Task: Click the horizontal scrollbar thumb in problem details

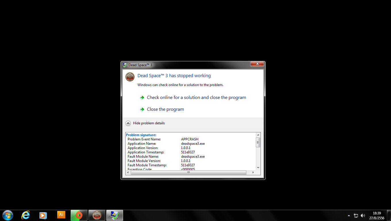Action: coord(188,172)
